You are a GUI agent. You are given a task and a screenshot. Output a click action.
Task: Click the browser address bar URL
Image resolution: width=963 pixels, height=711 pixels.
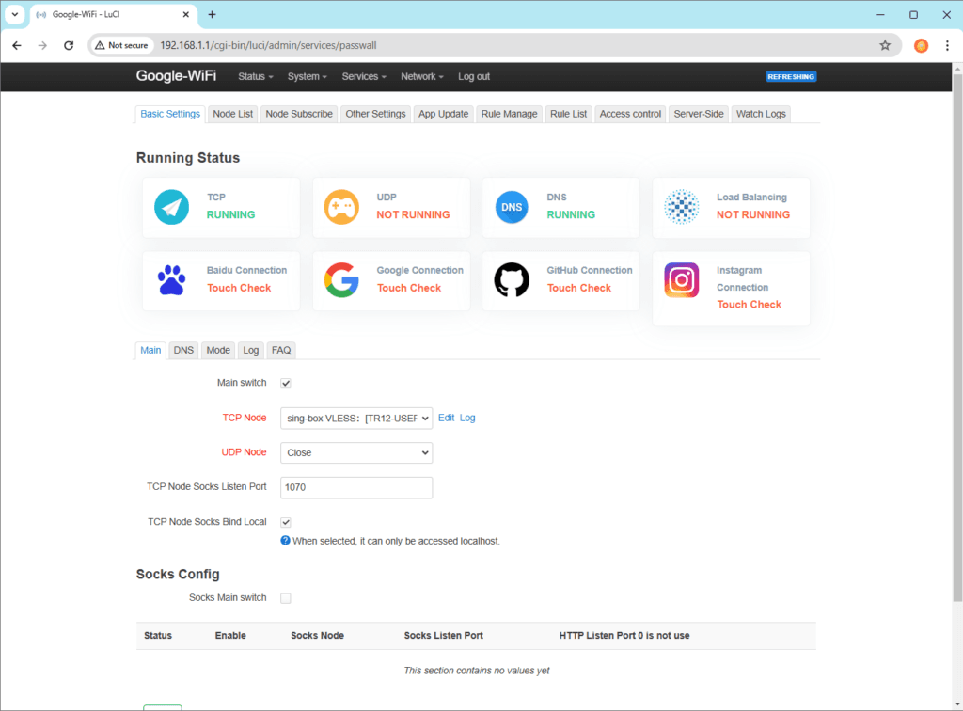[x=268, y=45]
